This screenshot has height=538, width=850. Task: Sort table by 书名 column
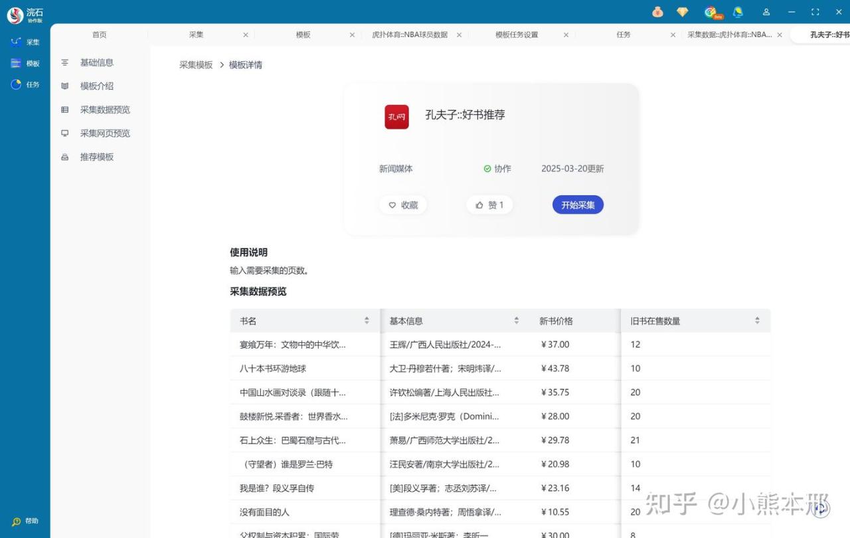[x=367, y=321]
